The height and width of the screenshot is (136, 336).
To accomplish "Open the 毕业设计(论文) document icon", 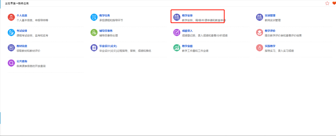I will click(x=94, y=48).
